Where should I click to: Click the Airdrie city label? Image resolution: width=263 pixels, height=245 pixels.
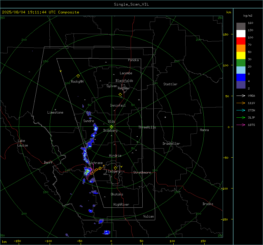[115, 156]
